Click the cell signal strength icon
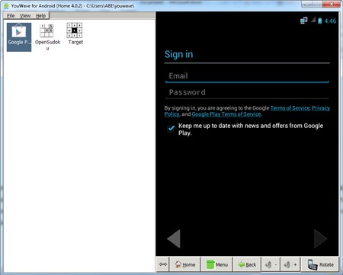 coord(313,20)
